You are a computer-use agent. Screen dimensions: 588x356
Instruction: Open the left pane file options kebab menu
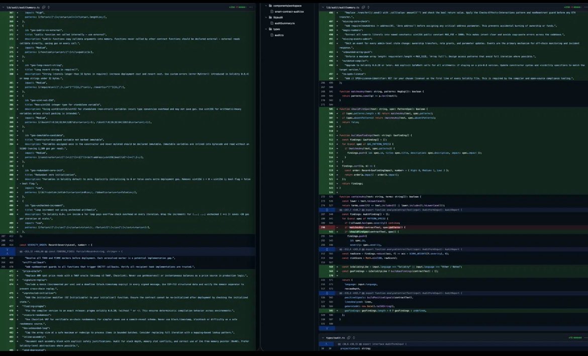(251, 7)
